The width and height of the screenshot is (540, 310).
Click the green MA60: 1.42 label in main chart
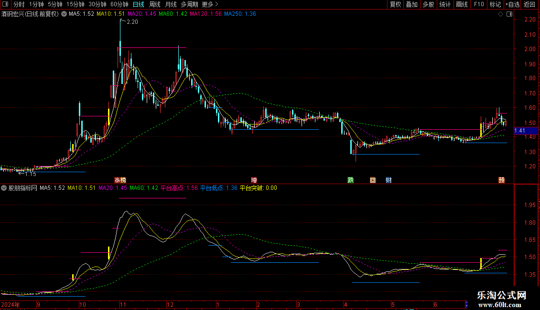[x=173, y=14]
